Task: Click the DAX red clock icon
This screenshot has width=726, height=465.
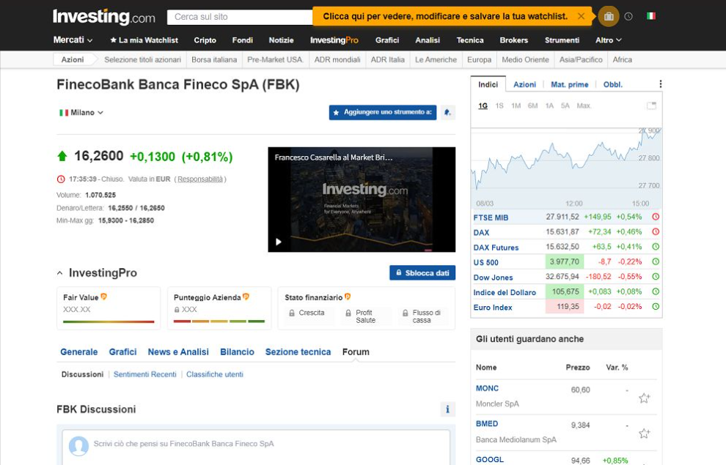Action: coord(656,231)
